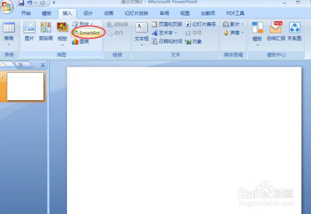Open the 形状 shapes gallery

tap(82, 24)
